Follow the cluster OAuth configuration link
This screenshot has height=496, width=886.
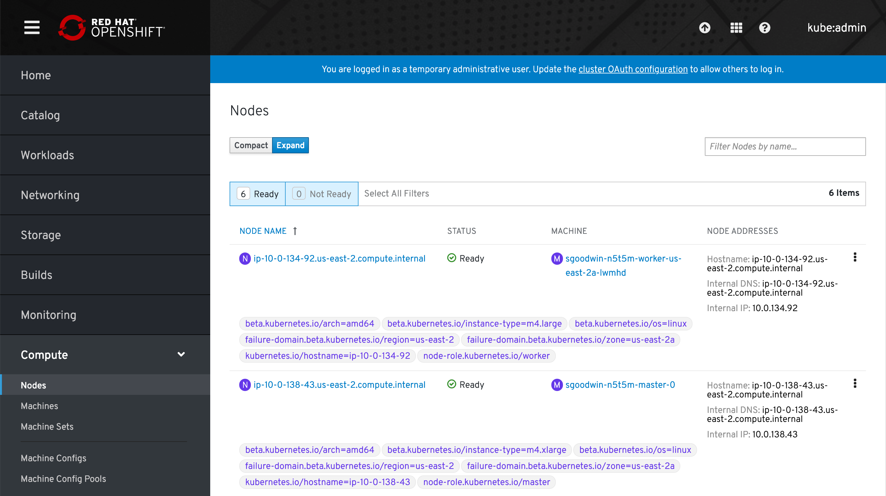[x=633, y=69]
